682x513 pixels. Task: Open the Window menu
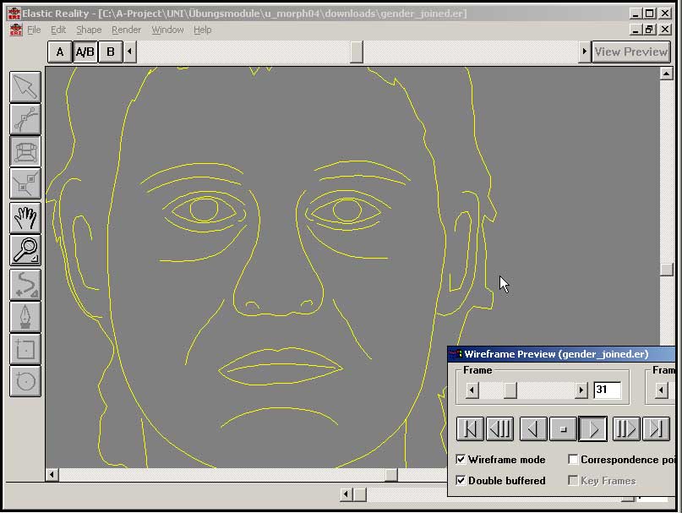167,30
